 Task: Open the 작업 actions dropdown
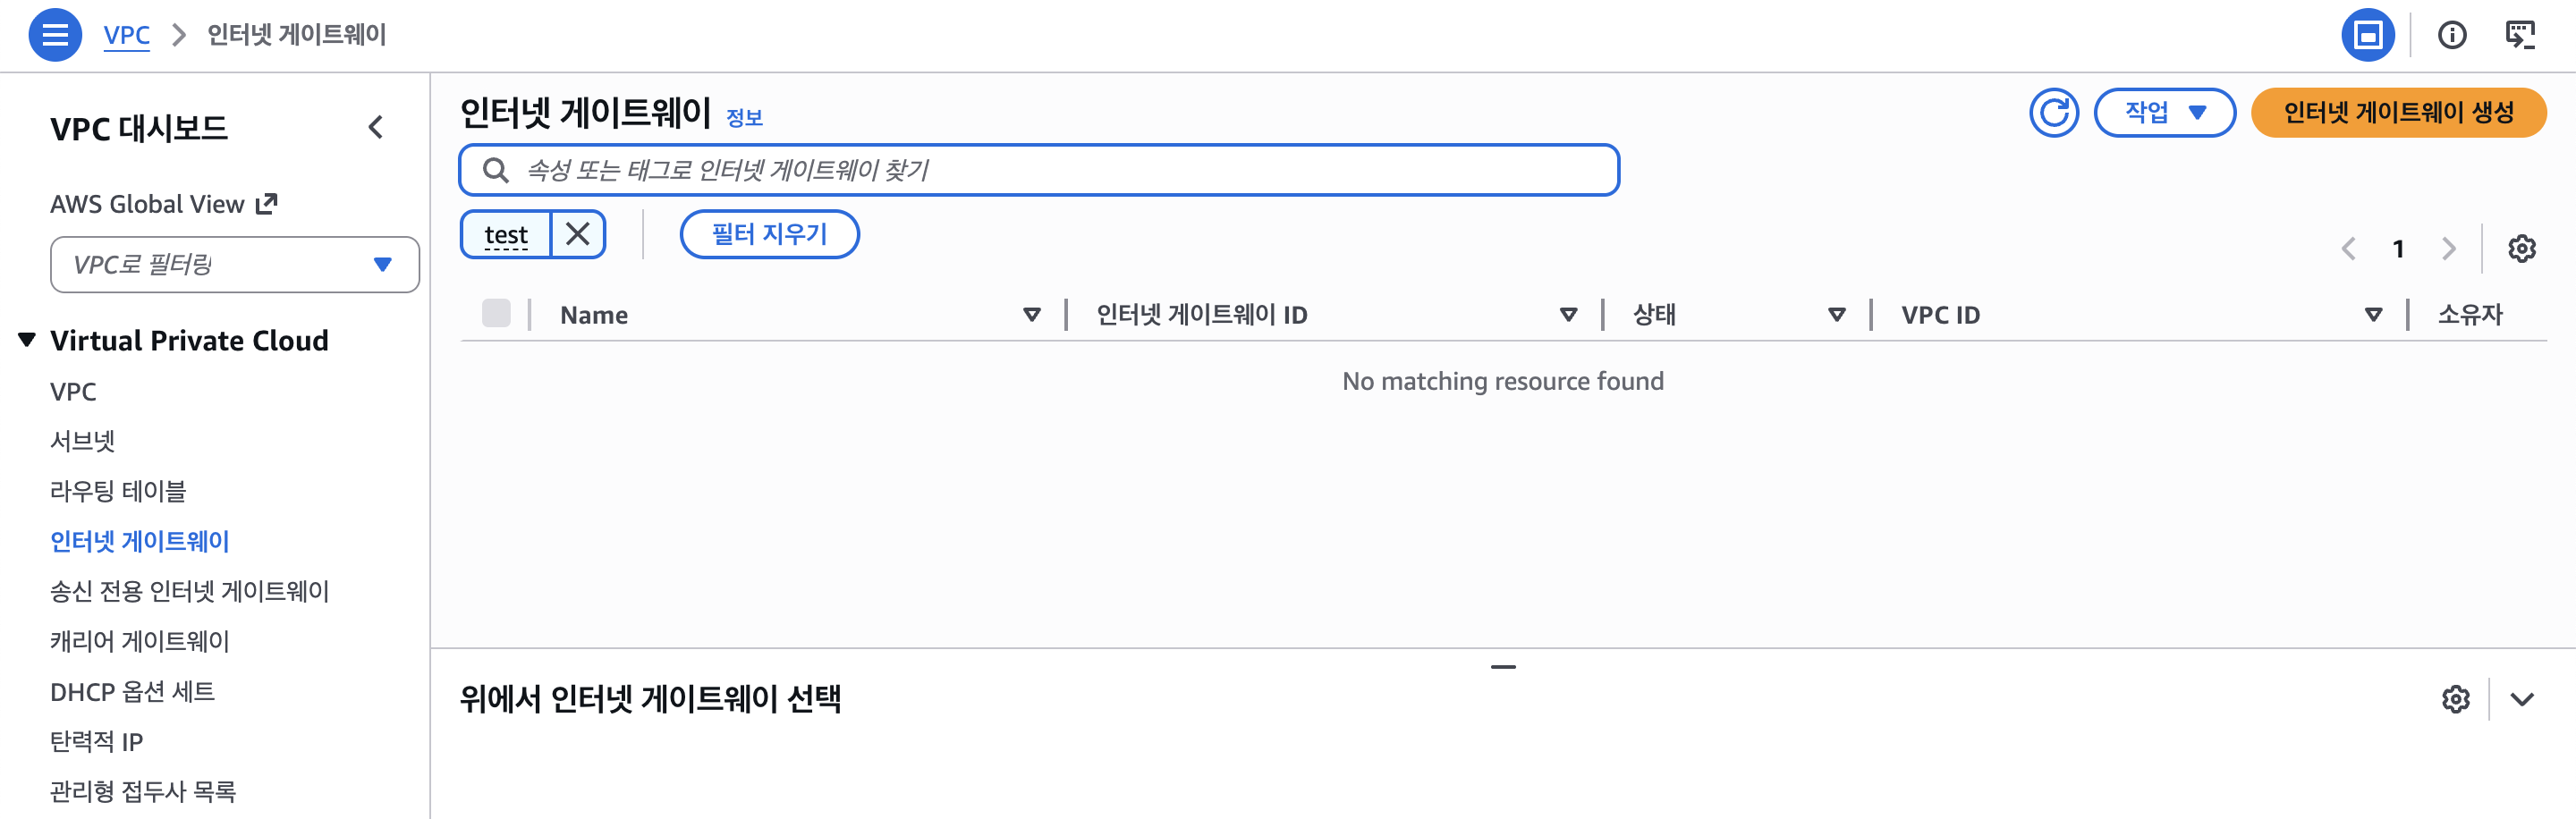[x=2164, y=112]
